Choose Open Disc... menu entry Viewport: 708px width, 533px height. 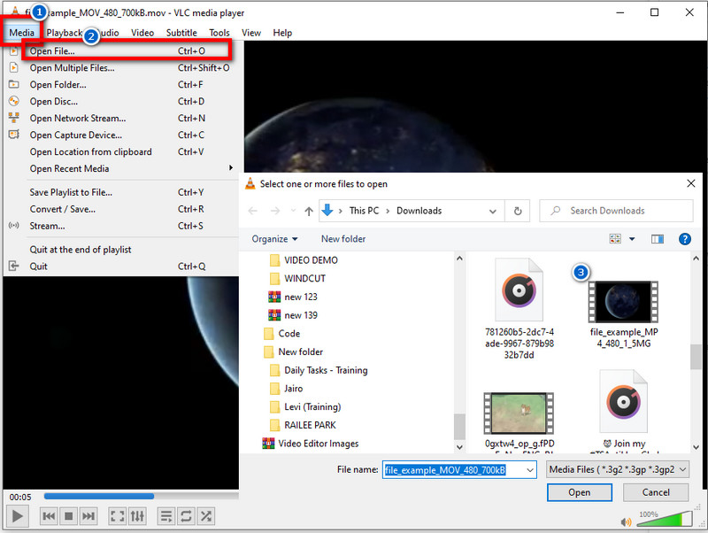tap(121, 101)
